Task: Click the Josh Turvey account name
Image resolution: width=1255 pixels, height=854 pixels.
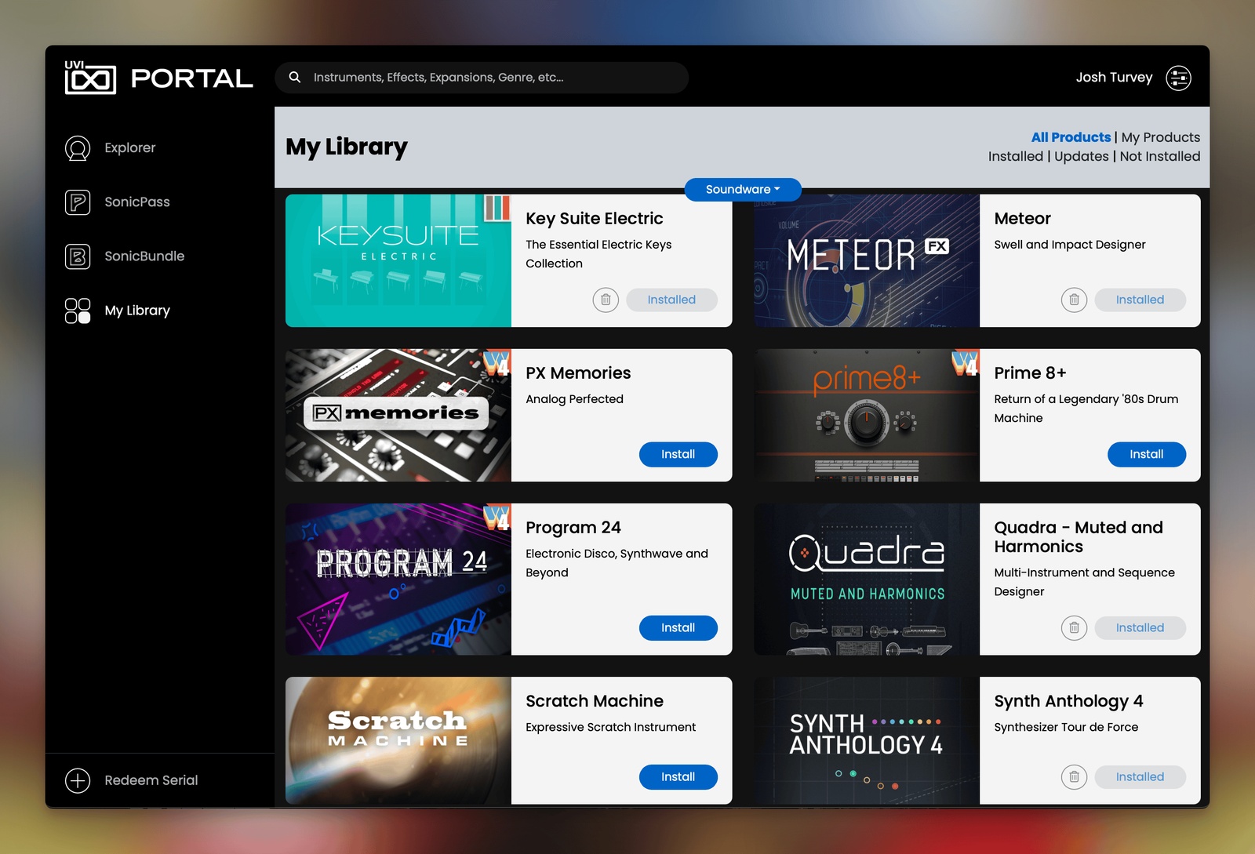Action: 1114,77
